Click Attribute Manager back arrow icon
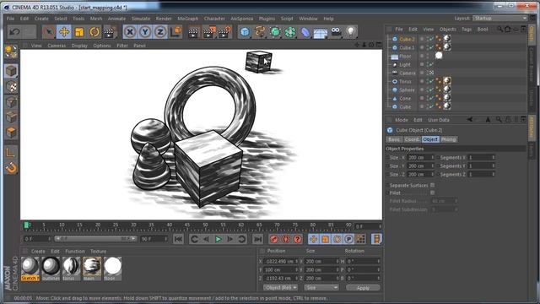Screen dimensions: 540x304 (x=469, y=120)
